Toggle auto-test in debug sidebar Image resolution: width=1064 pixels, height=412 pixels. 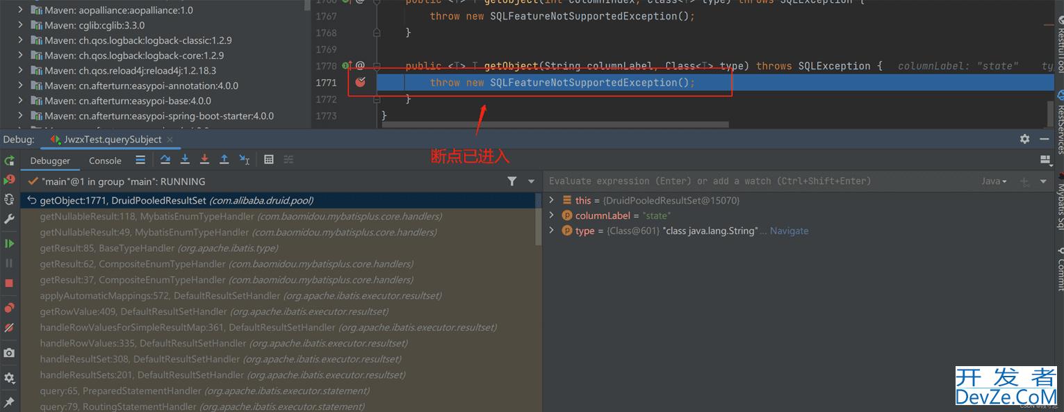[9, 199]
